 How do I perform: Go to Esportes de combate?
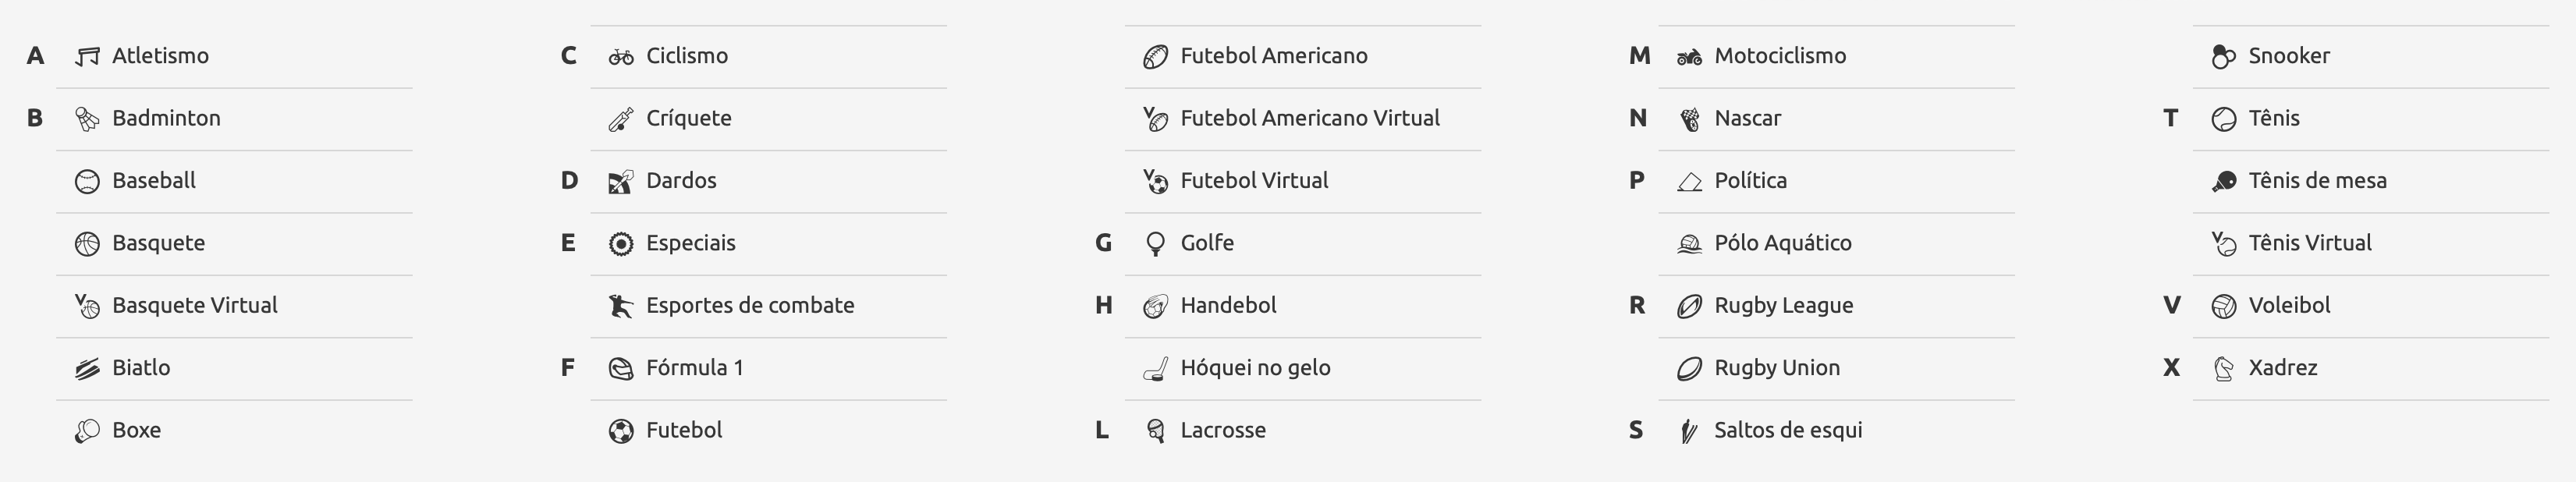click(768, 305)
